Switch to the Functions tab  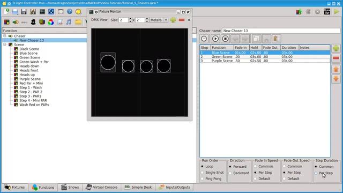click(43, 187)
